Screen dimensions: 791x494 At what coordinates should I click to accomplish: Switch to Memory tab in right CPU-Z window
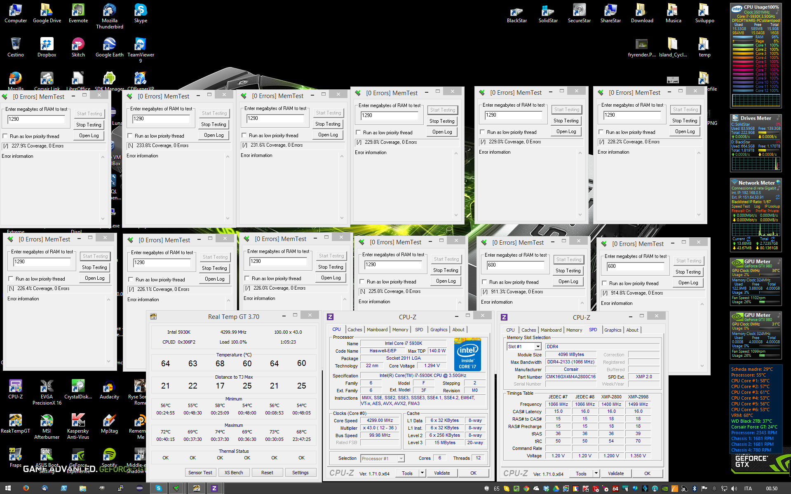574,330
